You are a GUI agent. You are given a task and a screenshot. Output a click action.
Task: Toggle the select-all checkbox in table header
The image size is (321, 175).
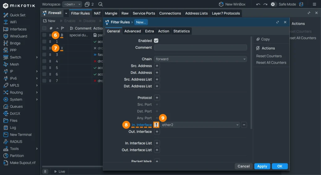pyautogui.click(x=44, y=28)
